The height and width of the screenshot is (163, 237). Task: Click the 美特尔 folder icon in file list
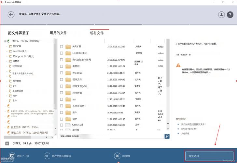tap(68, 66)
